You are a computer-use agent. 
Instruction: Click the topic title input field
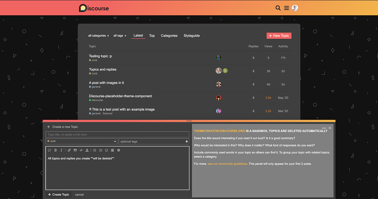tap(117, 135)
